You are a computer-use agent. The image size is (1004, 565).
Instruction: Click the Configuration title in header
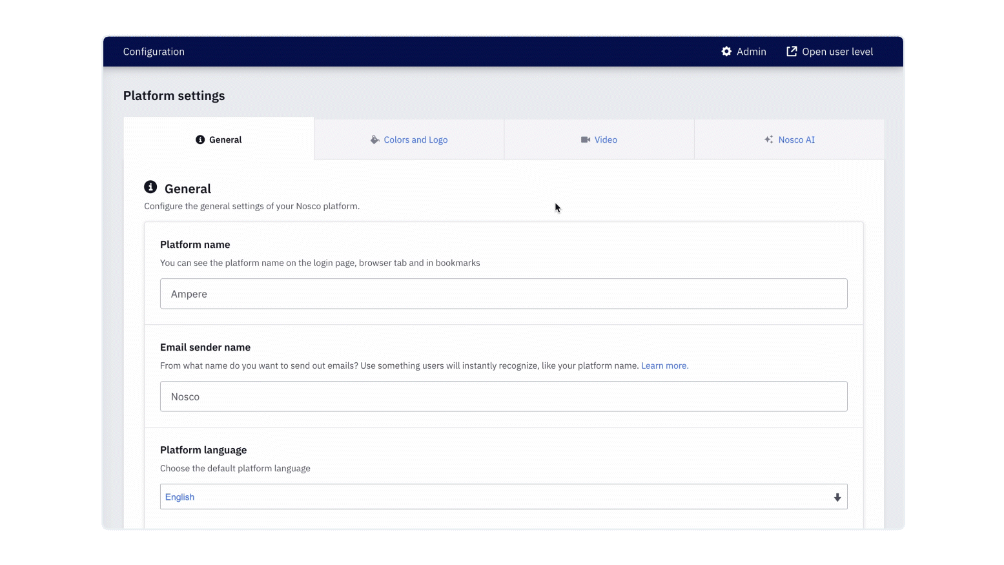(154, 52)
